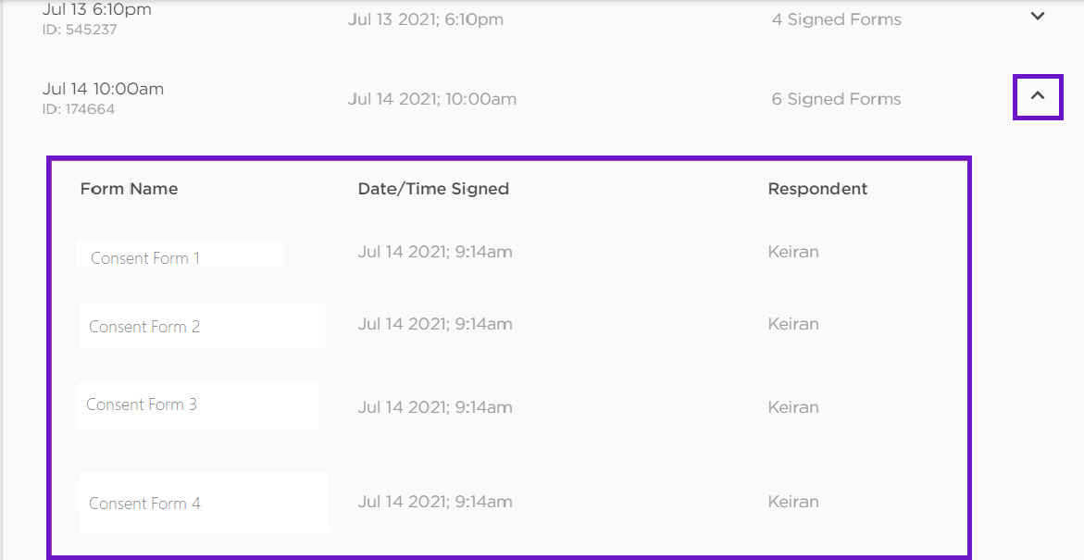The image size is (1084, 560).
Task: Click the 6 Signed Forms text
Action: [x=836, y=99]
